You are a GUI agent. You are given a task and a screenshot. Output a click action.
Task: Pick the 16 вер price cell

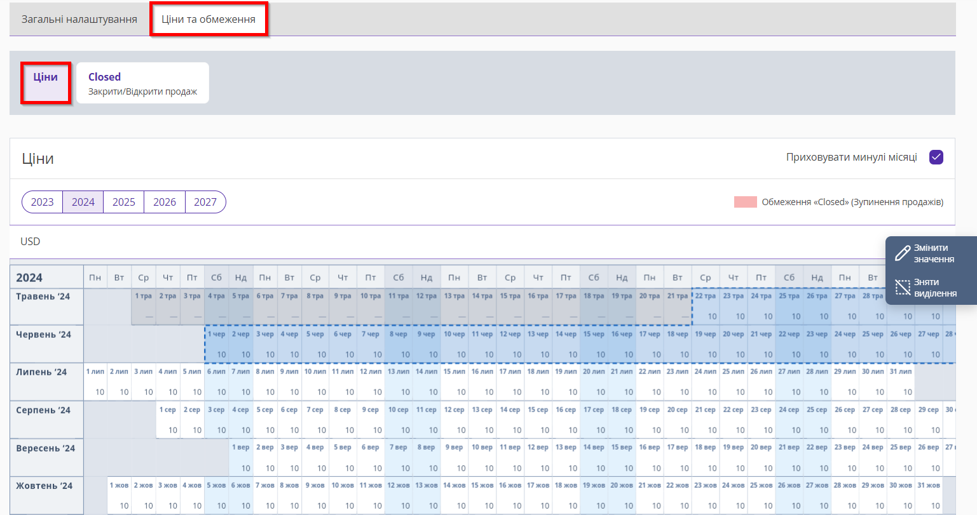(x=650, y=457)
